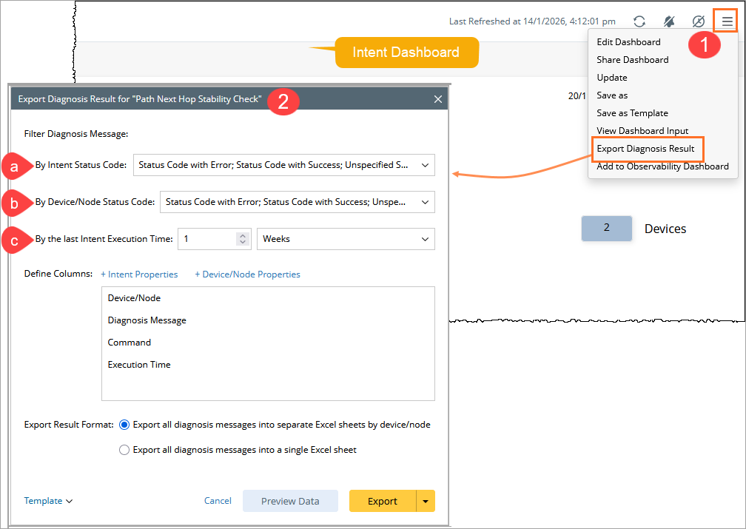Click the muted alert bell icon

pyautogui.click(x=669, y=21)
